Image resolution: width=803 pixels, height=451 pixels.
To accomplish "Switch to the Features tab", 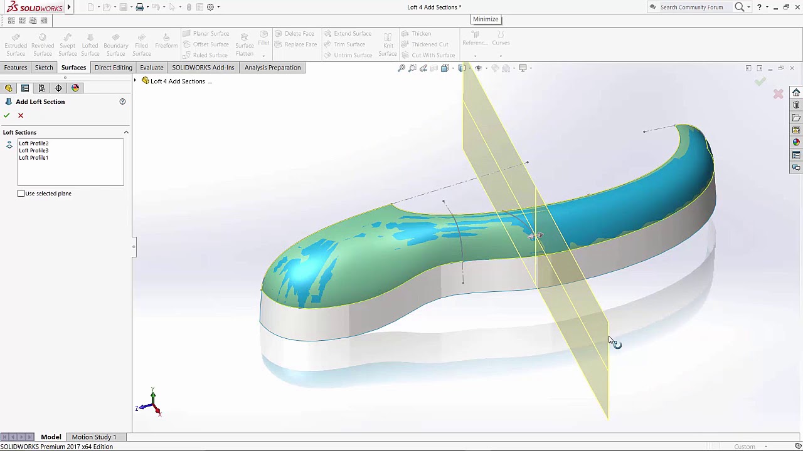I will 16,68.
